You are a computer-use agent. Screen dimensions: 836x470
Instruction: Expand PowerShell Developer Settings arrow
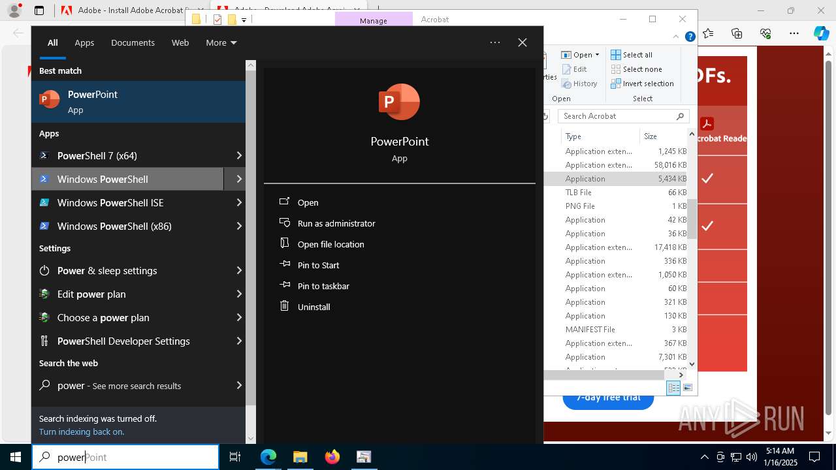(x=238, y=341)
